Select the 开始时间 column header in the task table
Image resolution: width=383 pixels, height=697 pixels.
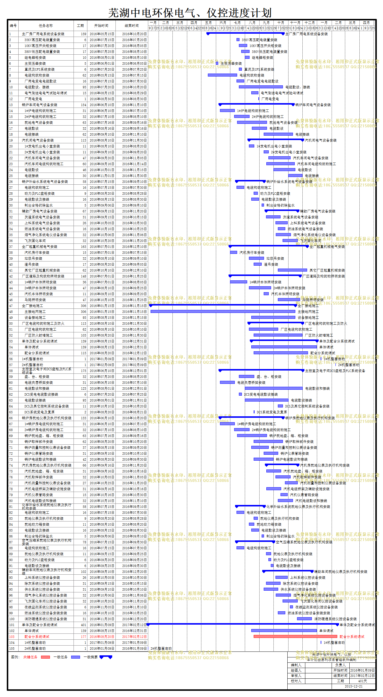pyautogui.click(x=101, y=26)
